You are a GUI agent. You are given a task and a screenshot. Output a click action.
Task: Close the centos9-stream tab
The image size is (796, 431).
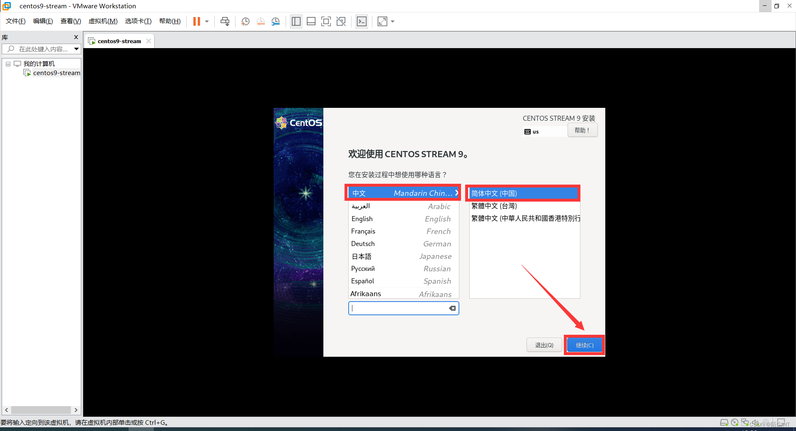point(148,41)
